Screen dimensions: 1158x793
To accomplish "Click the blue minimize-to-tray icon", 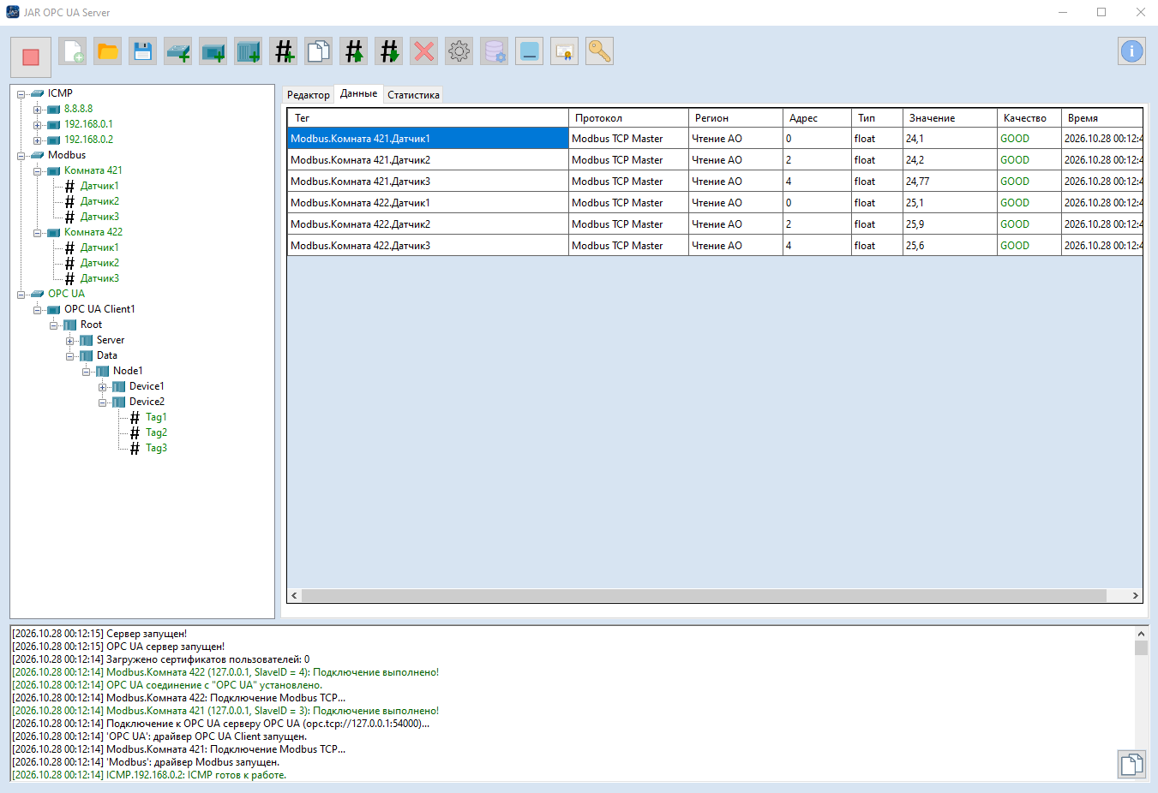I will tap(530, 51).
